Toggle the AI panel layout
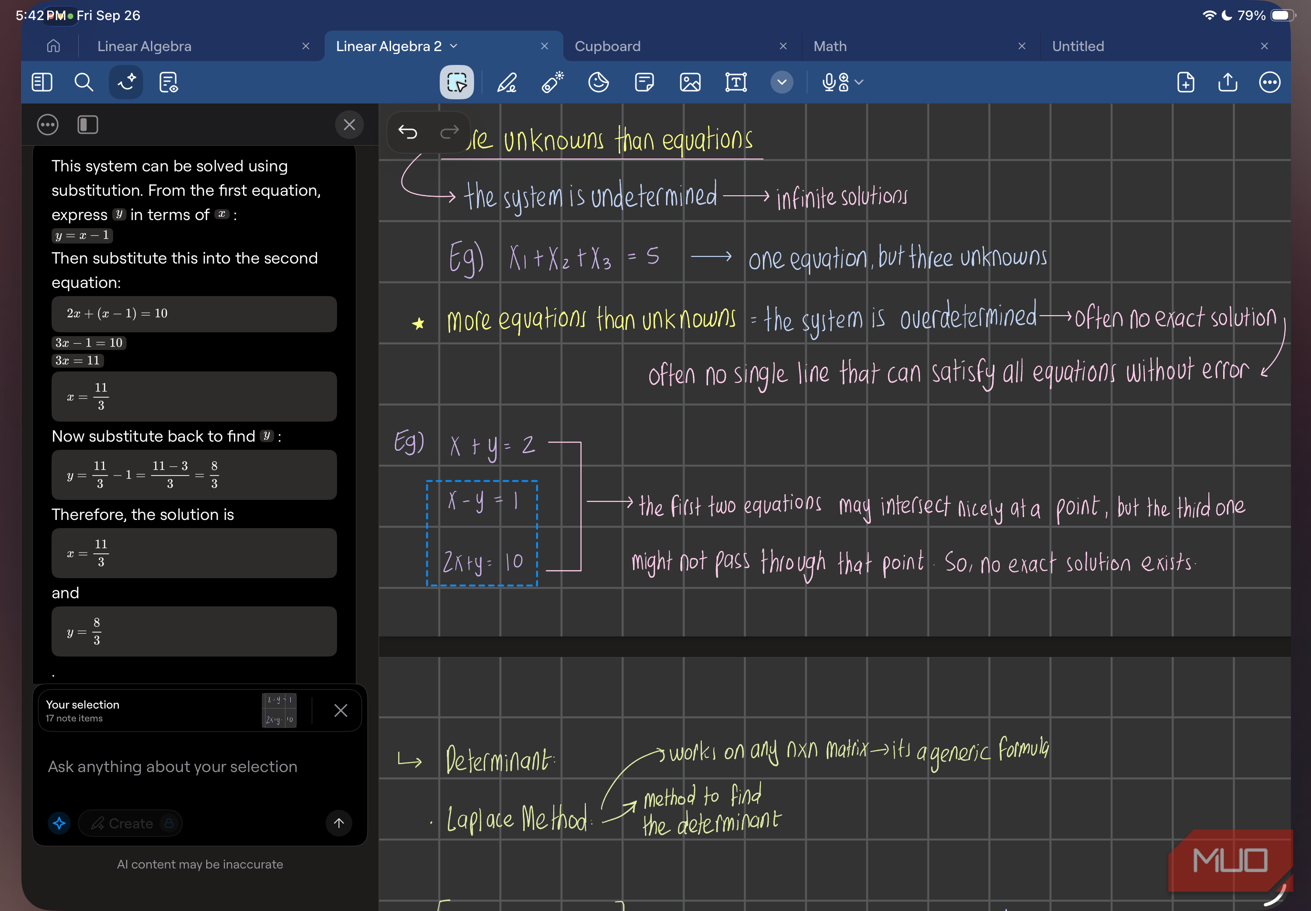Screen dimensions: 1311x911 pyautogui.click(x=87, y=125)
